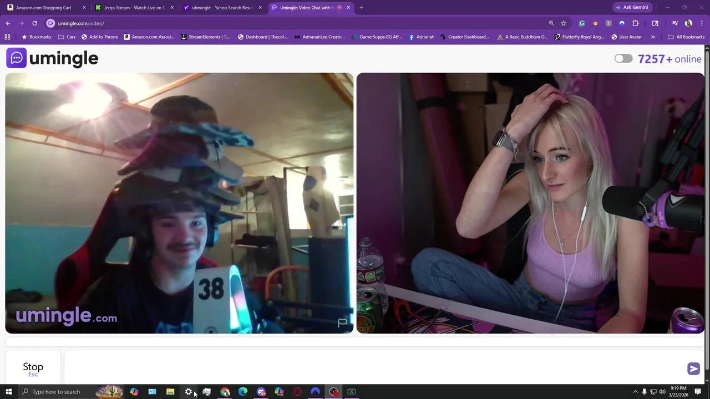Viewport: 710px width, 399px height.
Task: Close the uhmingle Yahoo Search tab
Action: coord(260,8)
